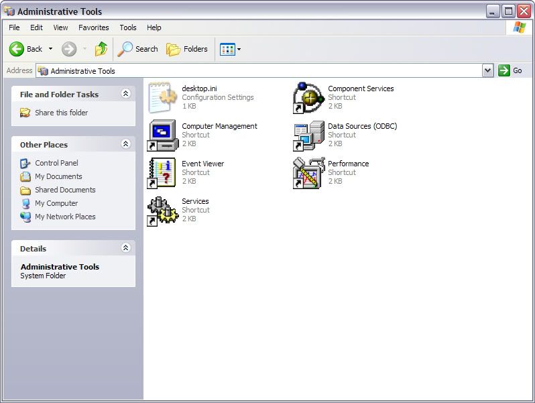Collapse the Other Places panel

(x=125, y=144)
